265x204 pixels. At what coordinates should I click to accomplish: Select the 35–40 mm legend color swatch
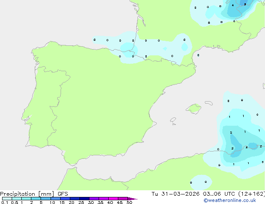[x=104, y=199]
